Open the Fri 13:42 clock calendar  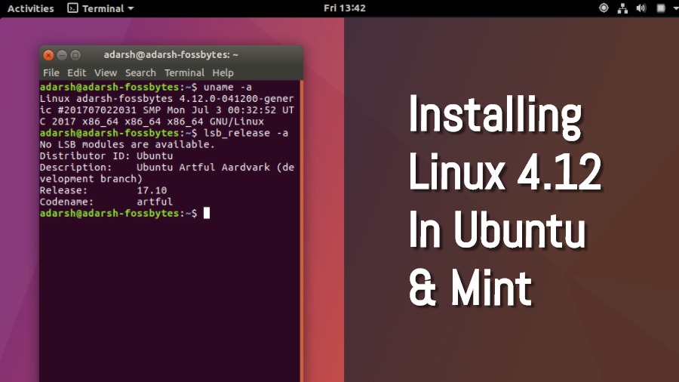tap(345, 8)
